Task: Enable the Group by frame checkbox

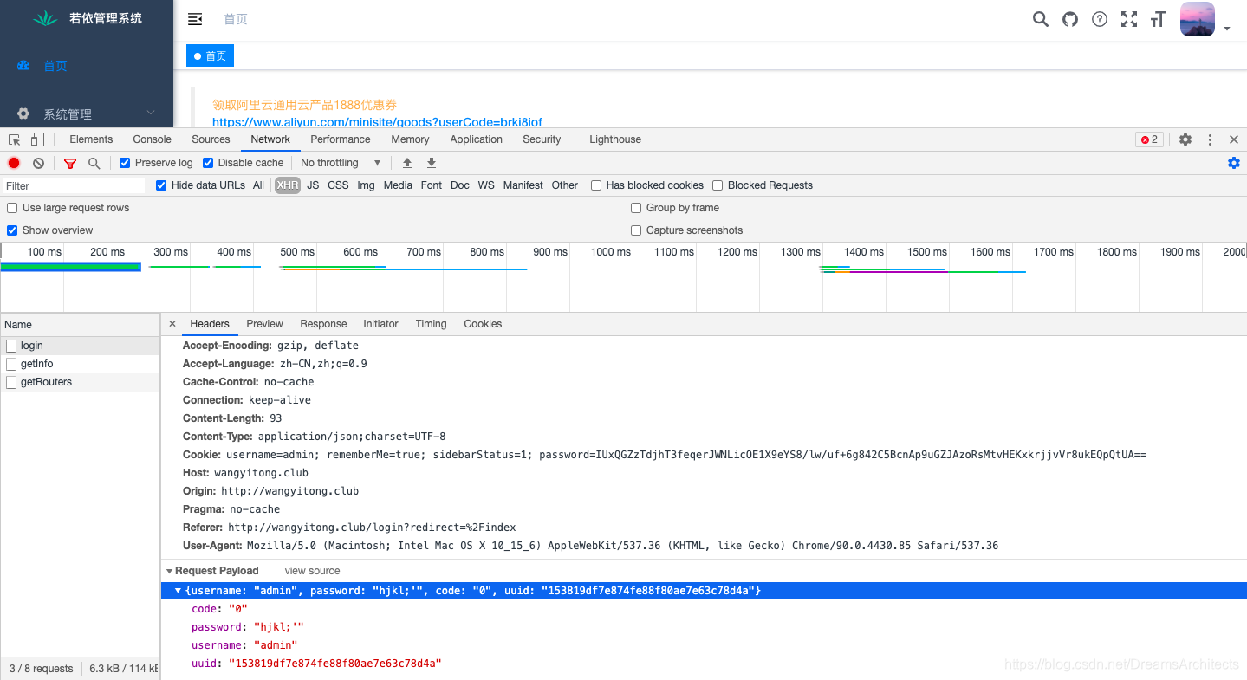Action: coord(636,208)
